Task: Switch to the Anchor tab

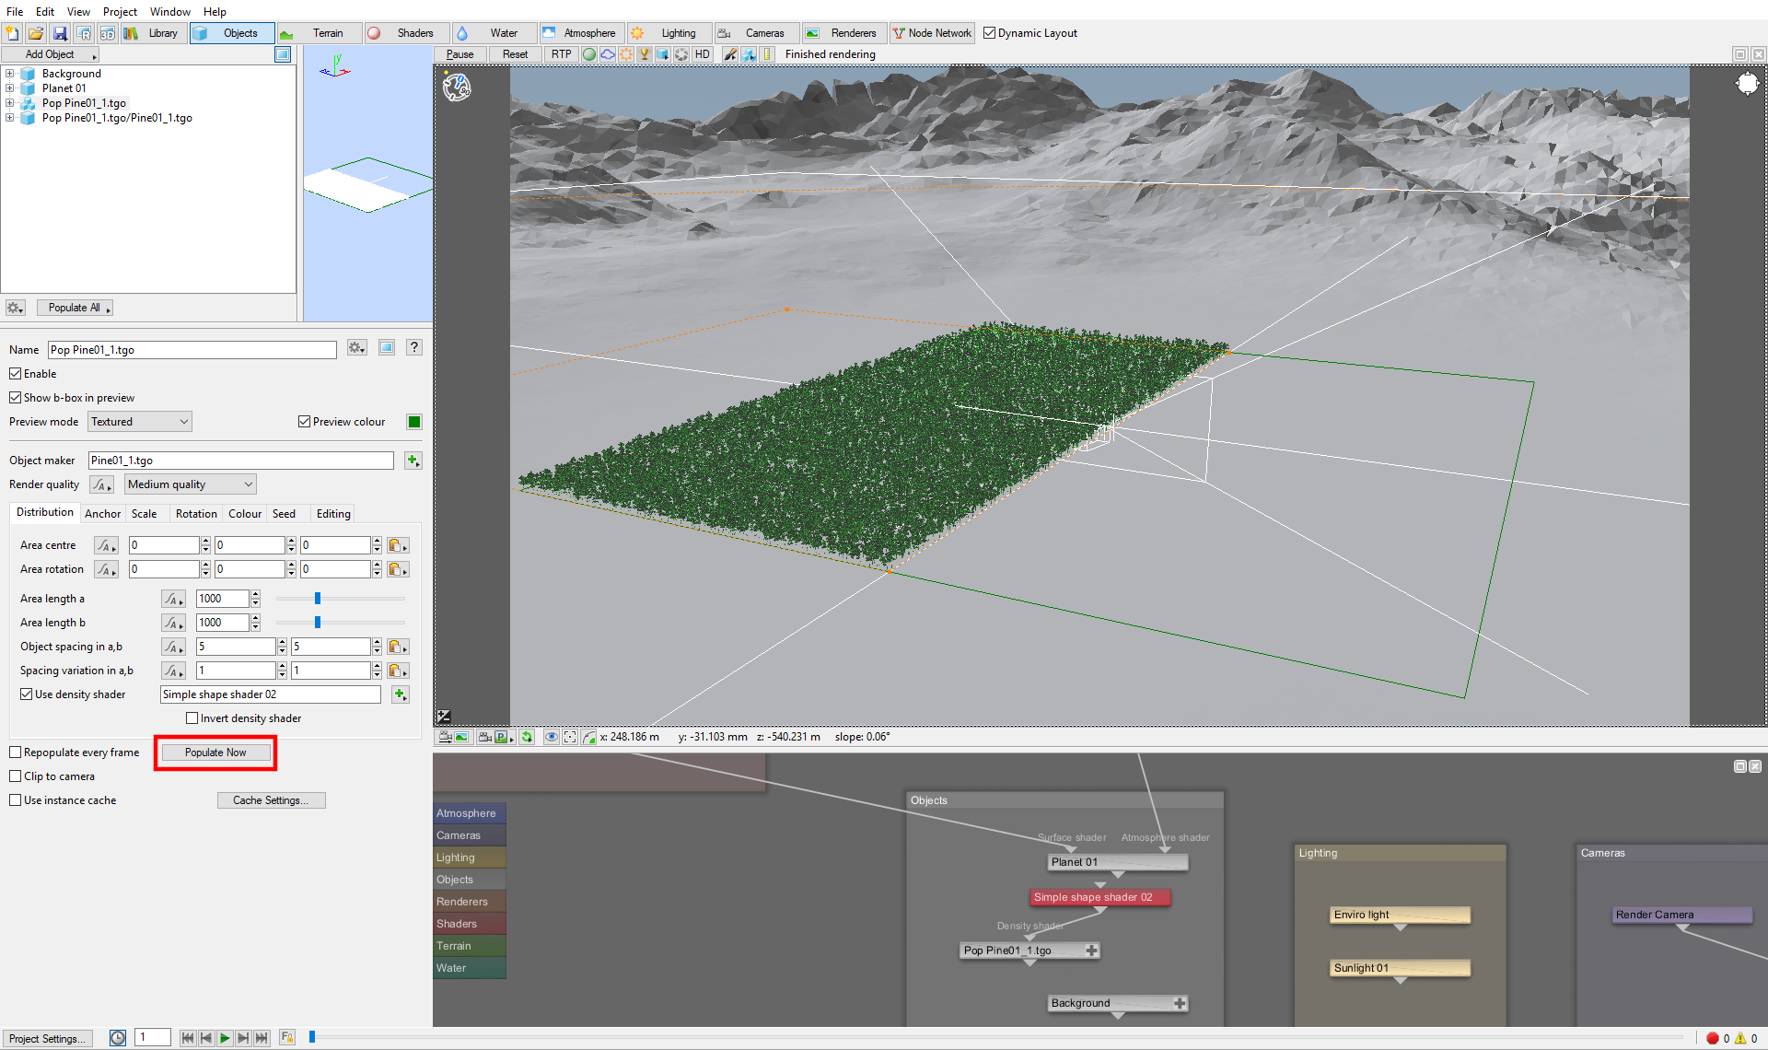Action: [x=102, y=514]
